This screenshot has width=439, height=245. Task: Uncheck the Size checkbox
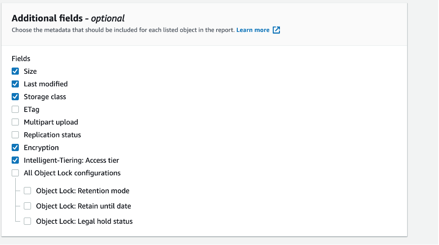tap(15, 71)
